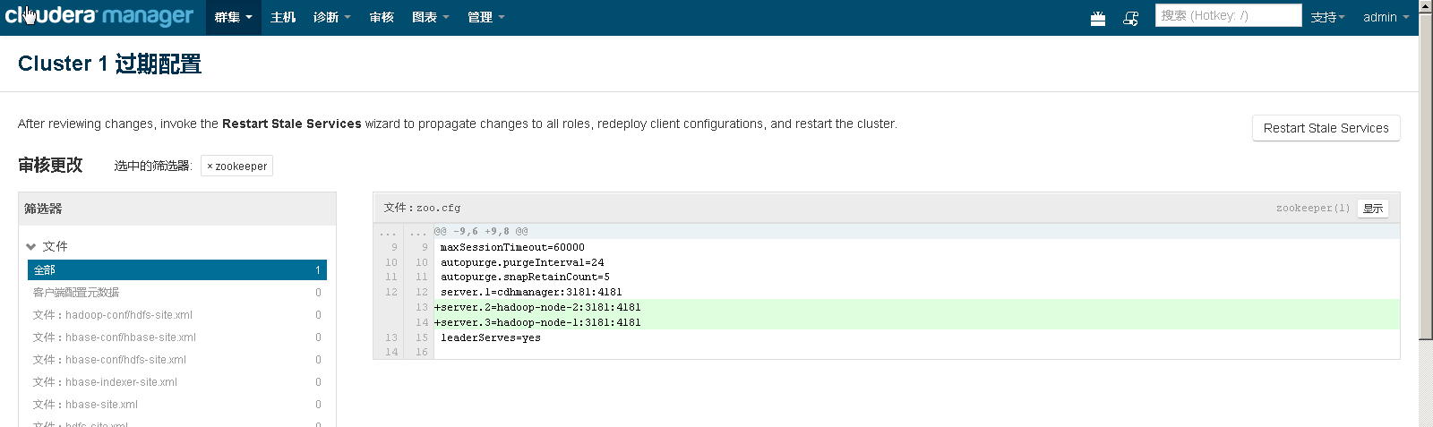Click the 显示 button for zoo.cfg
This screenshot has width=1433, height=427.
click(1373, 209)
